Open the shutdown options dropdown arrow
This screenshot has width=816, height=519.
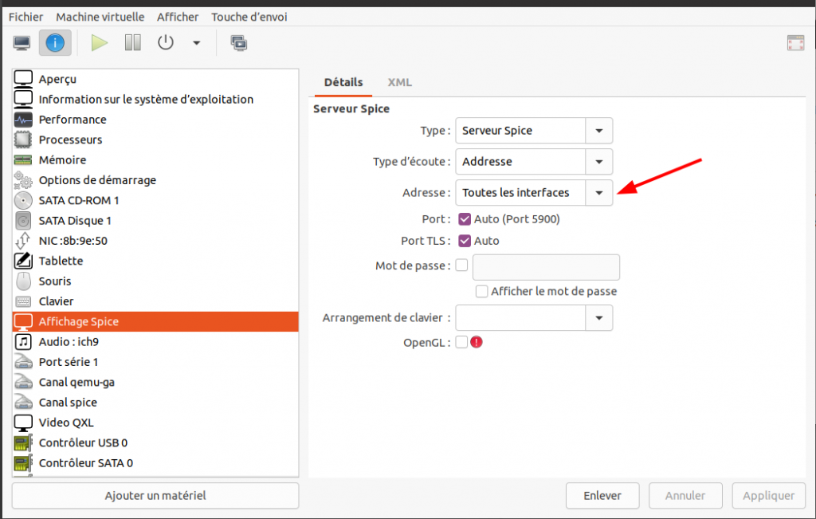pyautogui.click(x=196, y=43)
